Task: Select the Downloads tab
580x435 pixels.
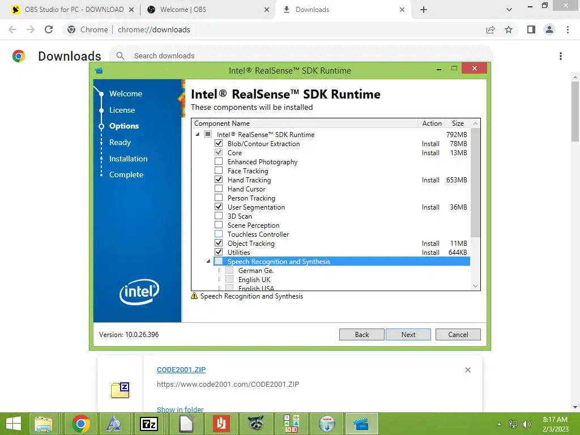Action: [343, 10]
